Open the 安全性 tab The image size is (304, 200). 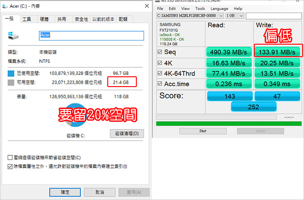coord(81,19)
